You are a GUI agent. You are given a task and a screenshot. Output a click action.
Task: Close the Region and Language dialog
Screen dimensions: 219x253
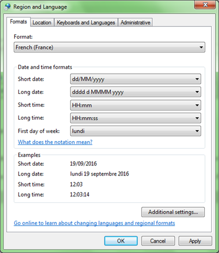pyautogui.click(x=205, y=5)
